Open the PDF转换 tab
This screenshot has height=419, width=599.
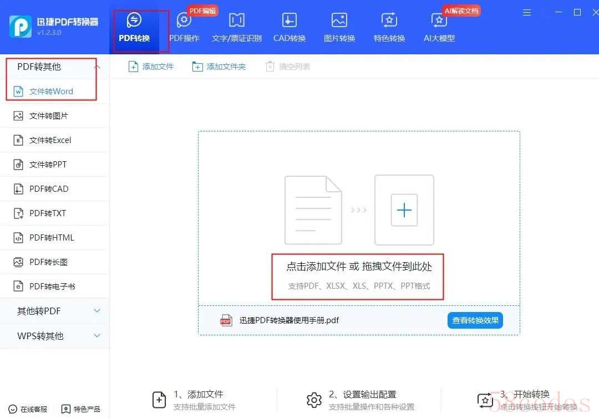pyautogui.click(x=134, y=28)
